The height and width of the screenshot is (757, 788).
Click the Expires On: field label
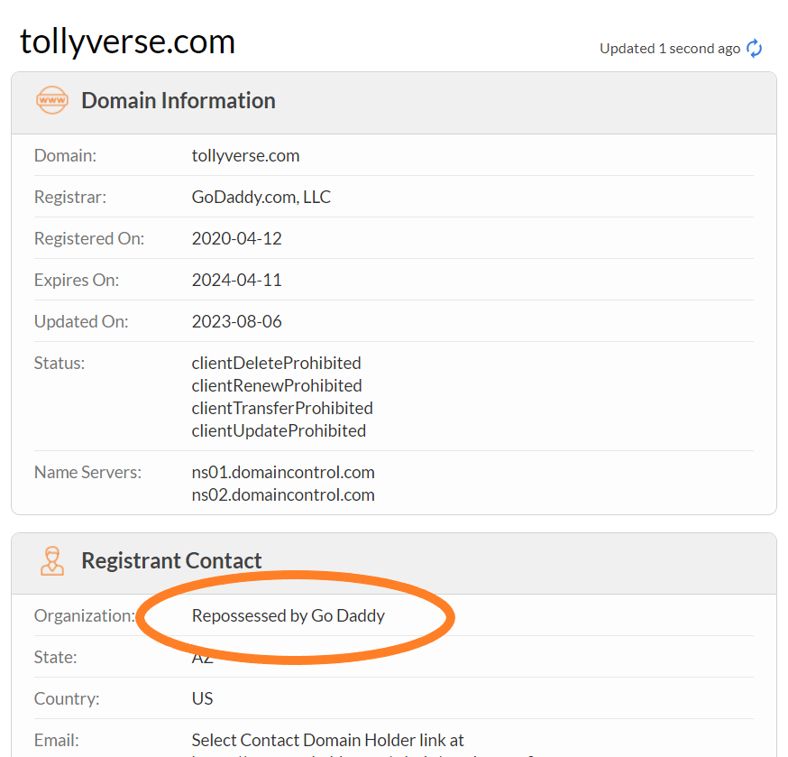point(77,281)
